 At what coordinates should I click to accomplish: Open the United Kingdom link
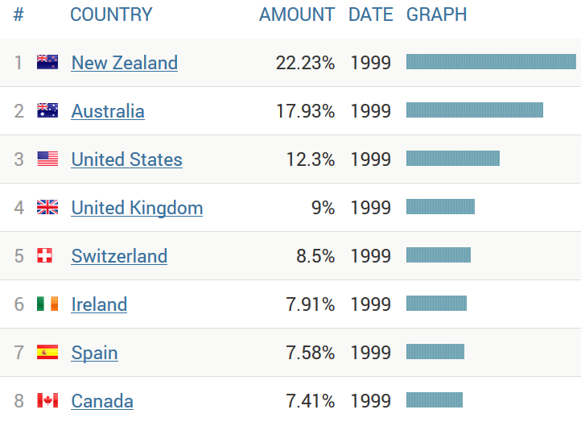coord(137,208)
